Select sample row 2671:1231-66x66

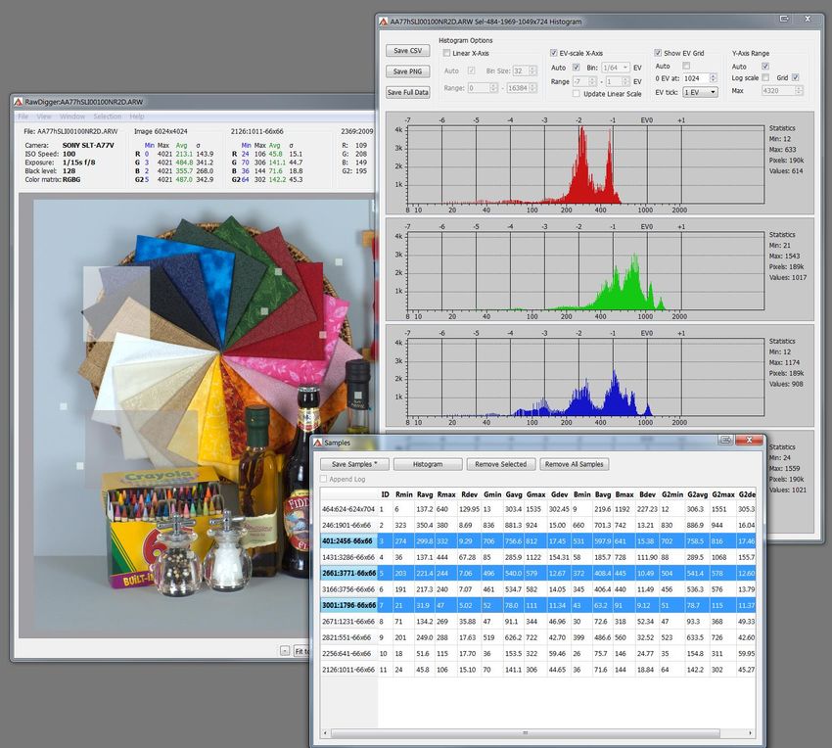(x=538, y=621)
